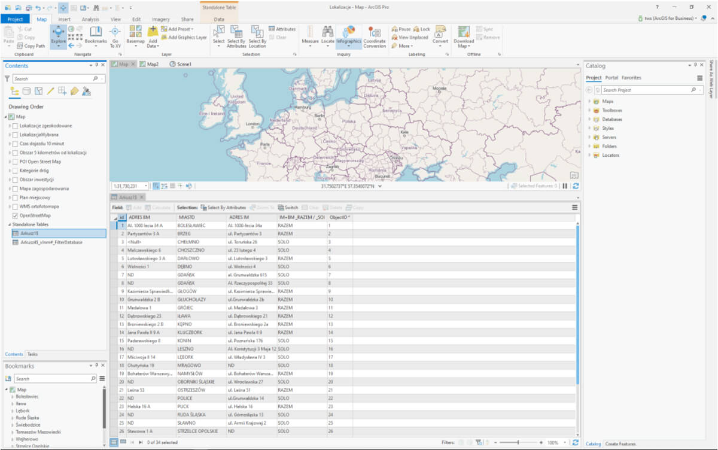The height and width of the screenshot is (450, 718).
Task: Toggle LokalizacjaWybrana layer checkbox
Action: point(15,135)
